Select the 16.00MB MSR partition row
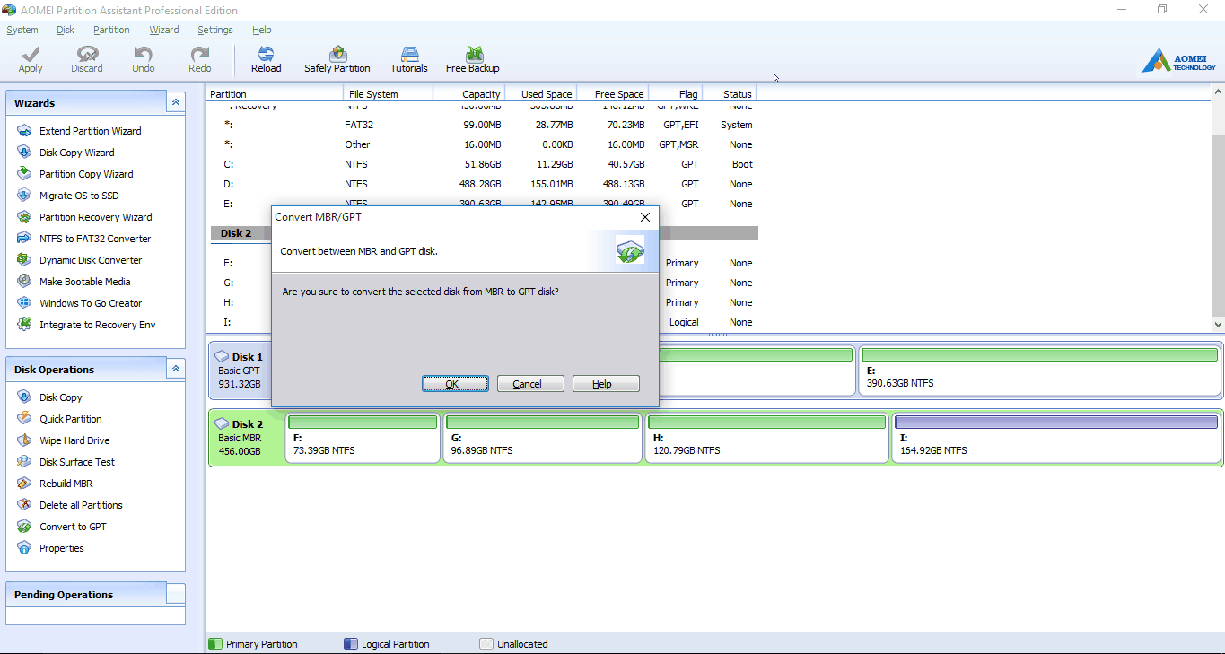The height and width of the screenshot is (654, 1225). pyautogui.click(x=483, y=144)
